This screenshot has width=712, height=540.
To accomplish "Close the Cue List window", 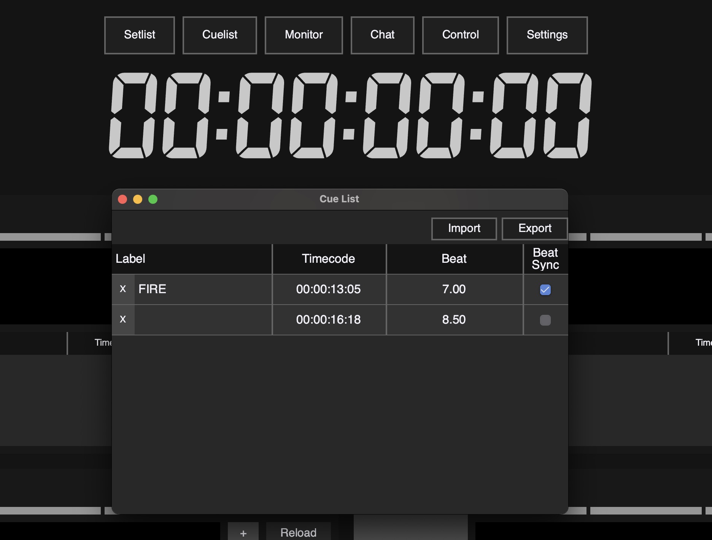I will [x=122, y=199].
